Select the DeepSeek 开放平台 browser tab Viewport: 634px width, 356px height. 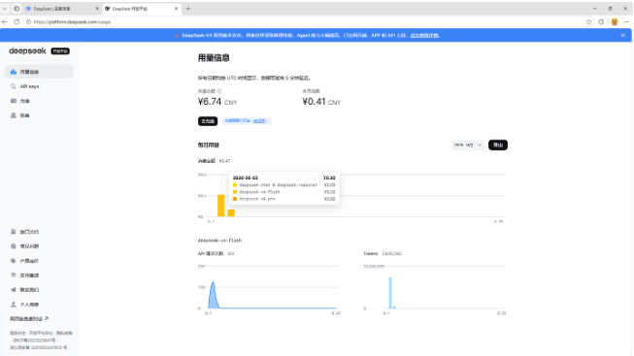141,9
